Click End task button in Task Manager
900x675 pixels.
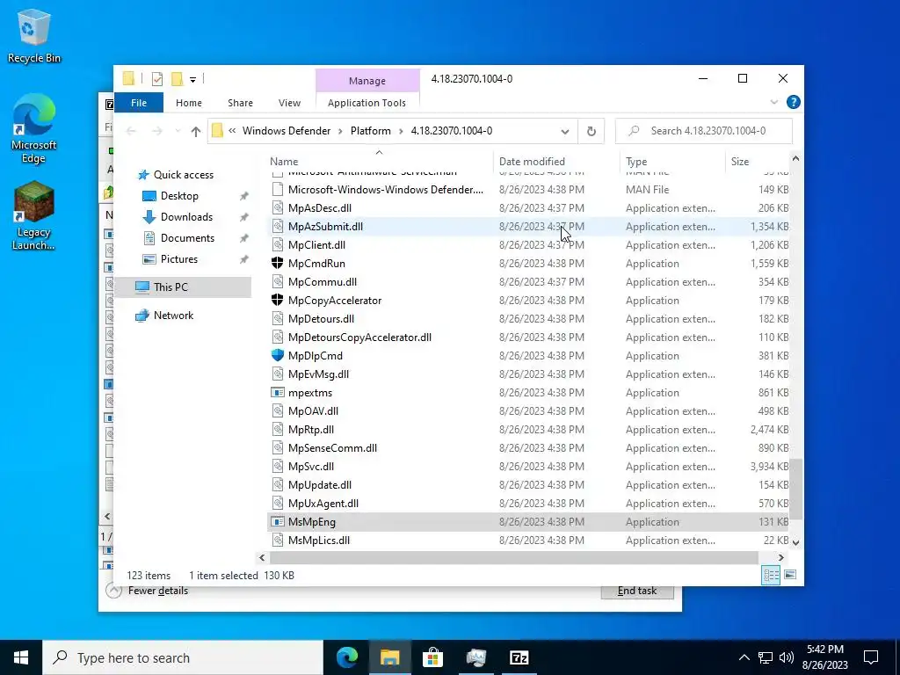pos(637,592)
